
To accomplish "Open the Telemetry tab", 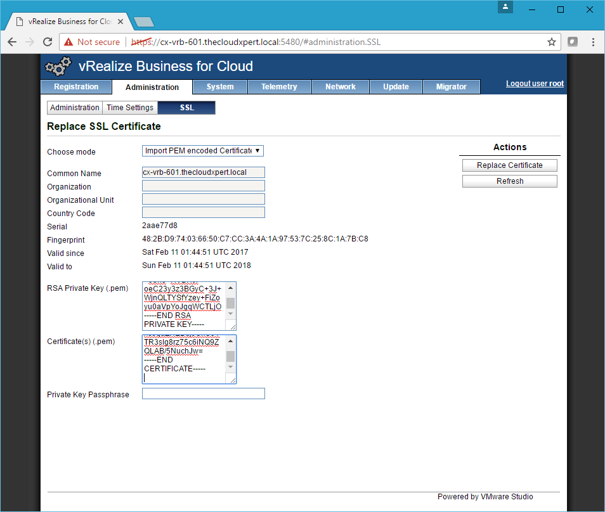I will pos(279,87).
